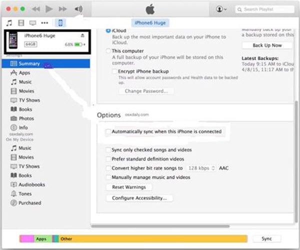Click the iPhone6 Huge tab
The height and width of the screenshot is (250, 300).
tap(150, 23)
